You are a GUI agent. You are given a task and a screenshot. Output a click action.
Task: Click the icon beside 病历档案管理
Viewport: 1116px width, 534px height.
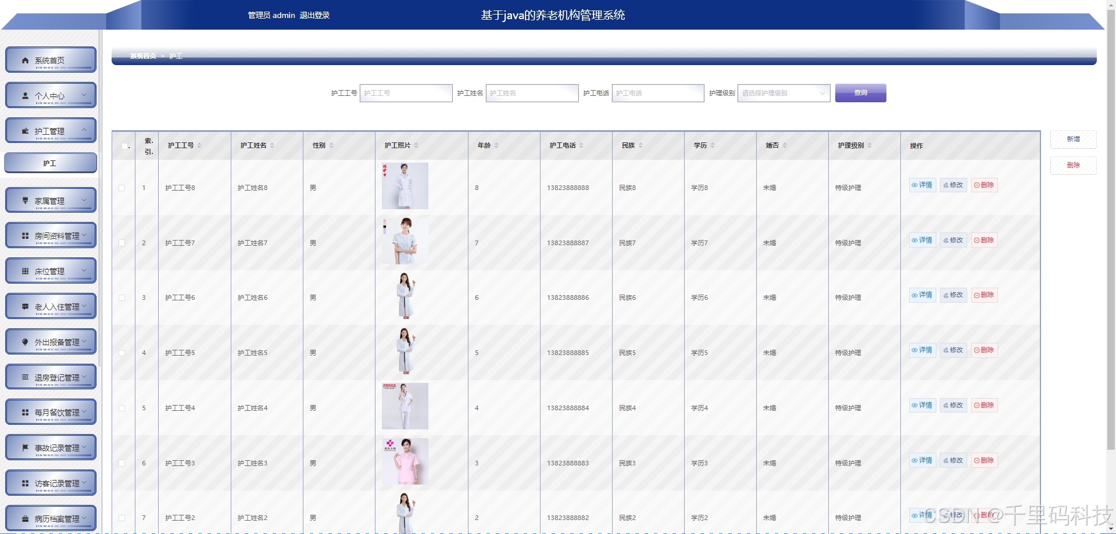coord(25,519)
